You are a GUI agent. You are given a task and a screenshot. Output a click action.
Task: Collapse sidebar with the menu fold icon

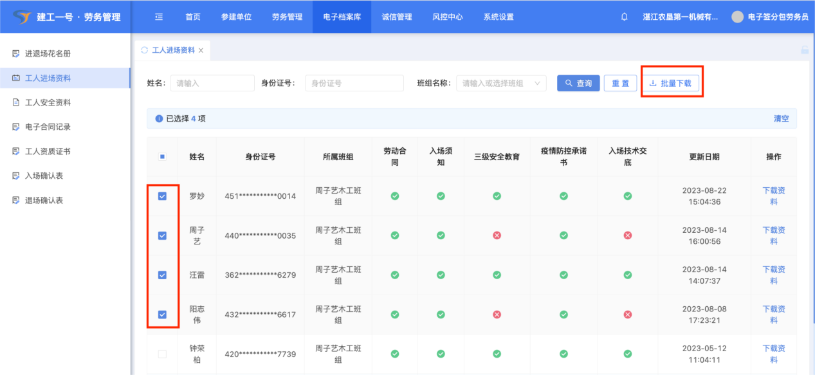[x=159, y=17]
